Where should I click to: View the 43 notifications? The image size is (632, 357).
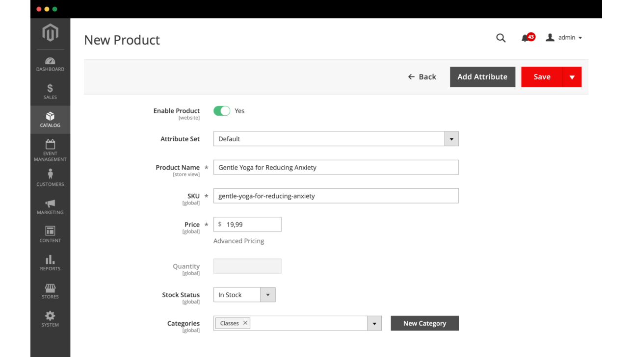pos(526,37)
